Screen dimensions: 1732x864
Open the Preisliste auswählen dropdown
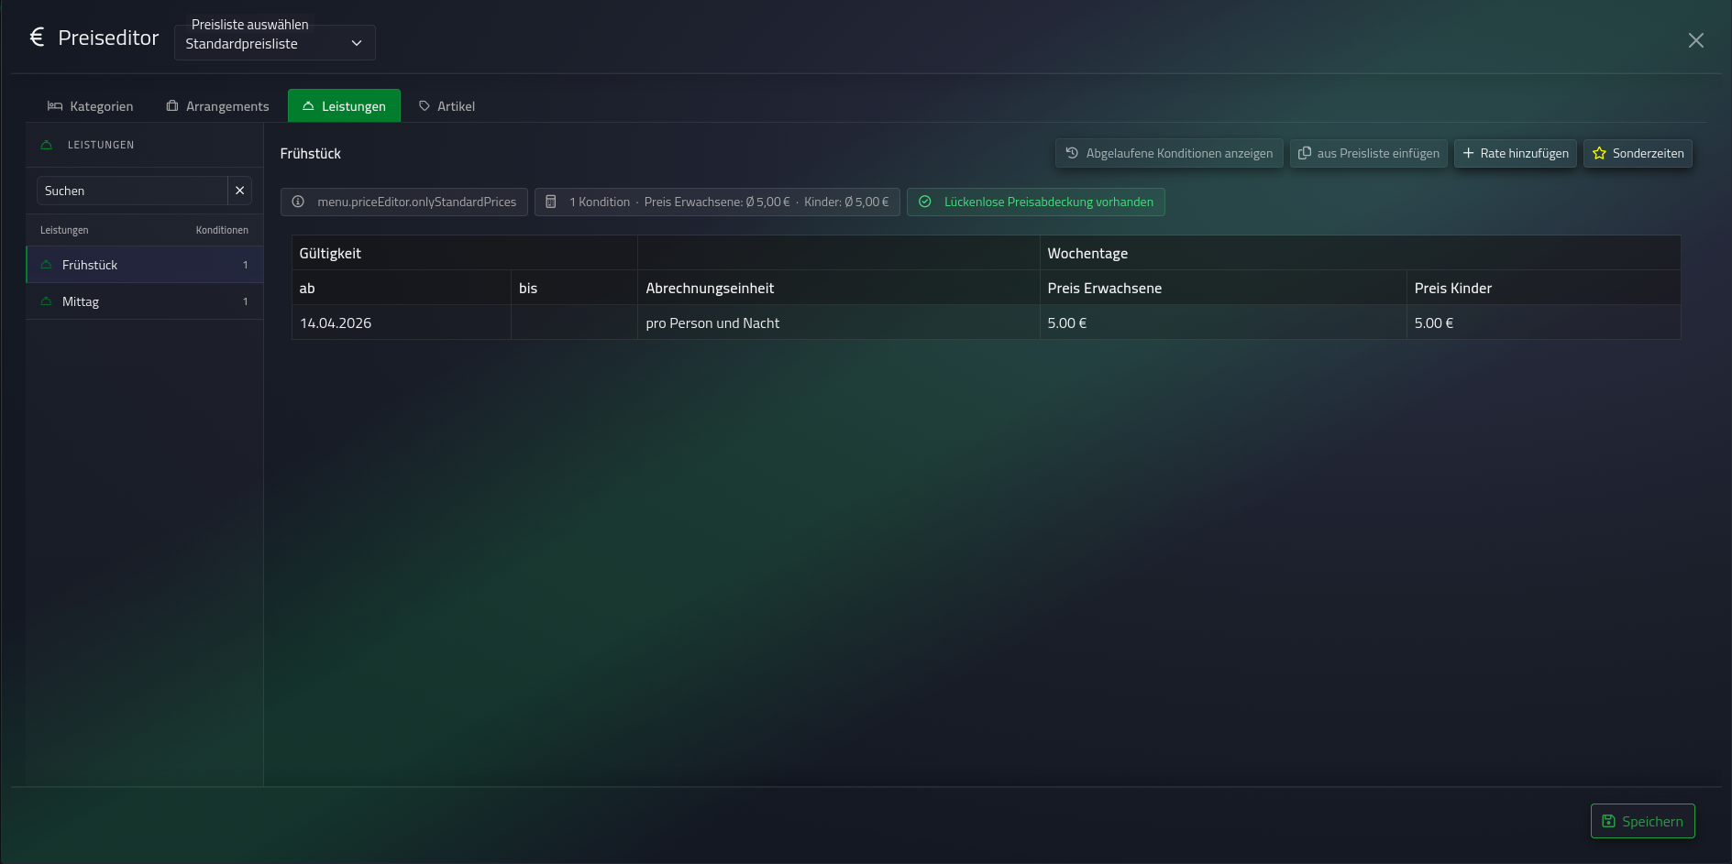pyautogui.click(x=275, y=43)
